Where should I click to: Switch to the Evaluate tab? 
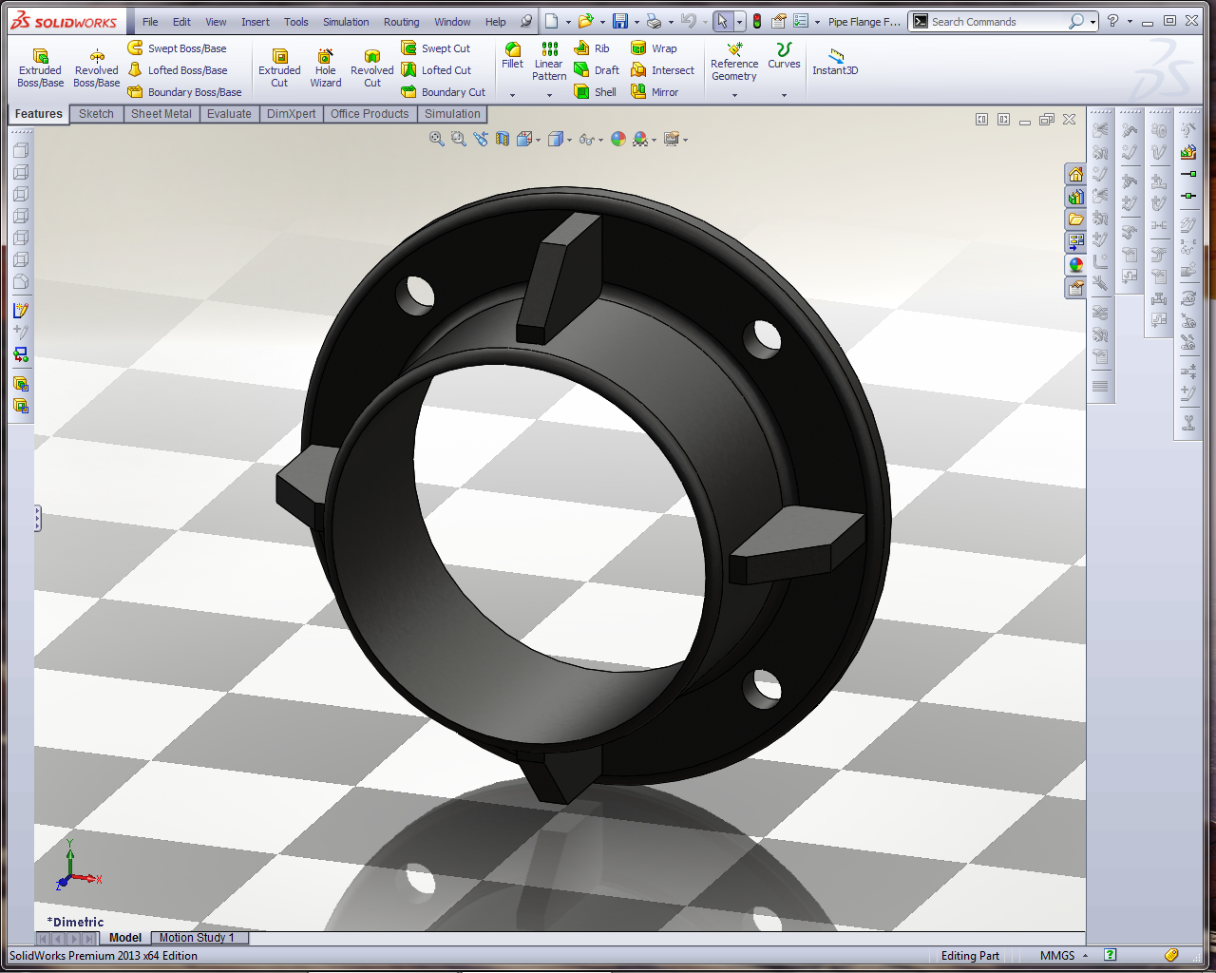229,114
